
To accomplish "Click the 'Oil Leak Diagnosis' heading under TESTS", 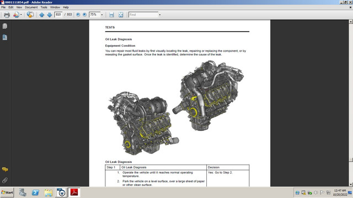I will 119,39.
